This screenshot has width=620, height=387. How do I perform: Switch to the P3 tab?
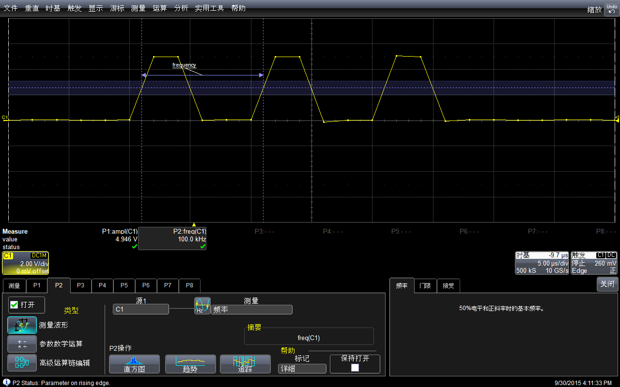(x=80, y=285)
